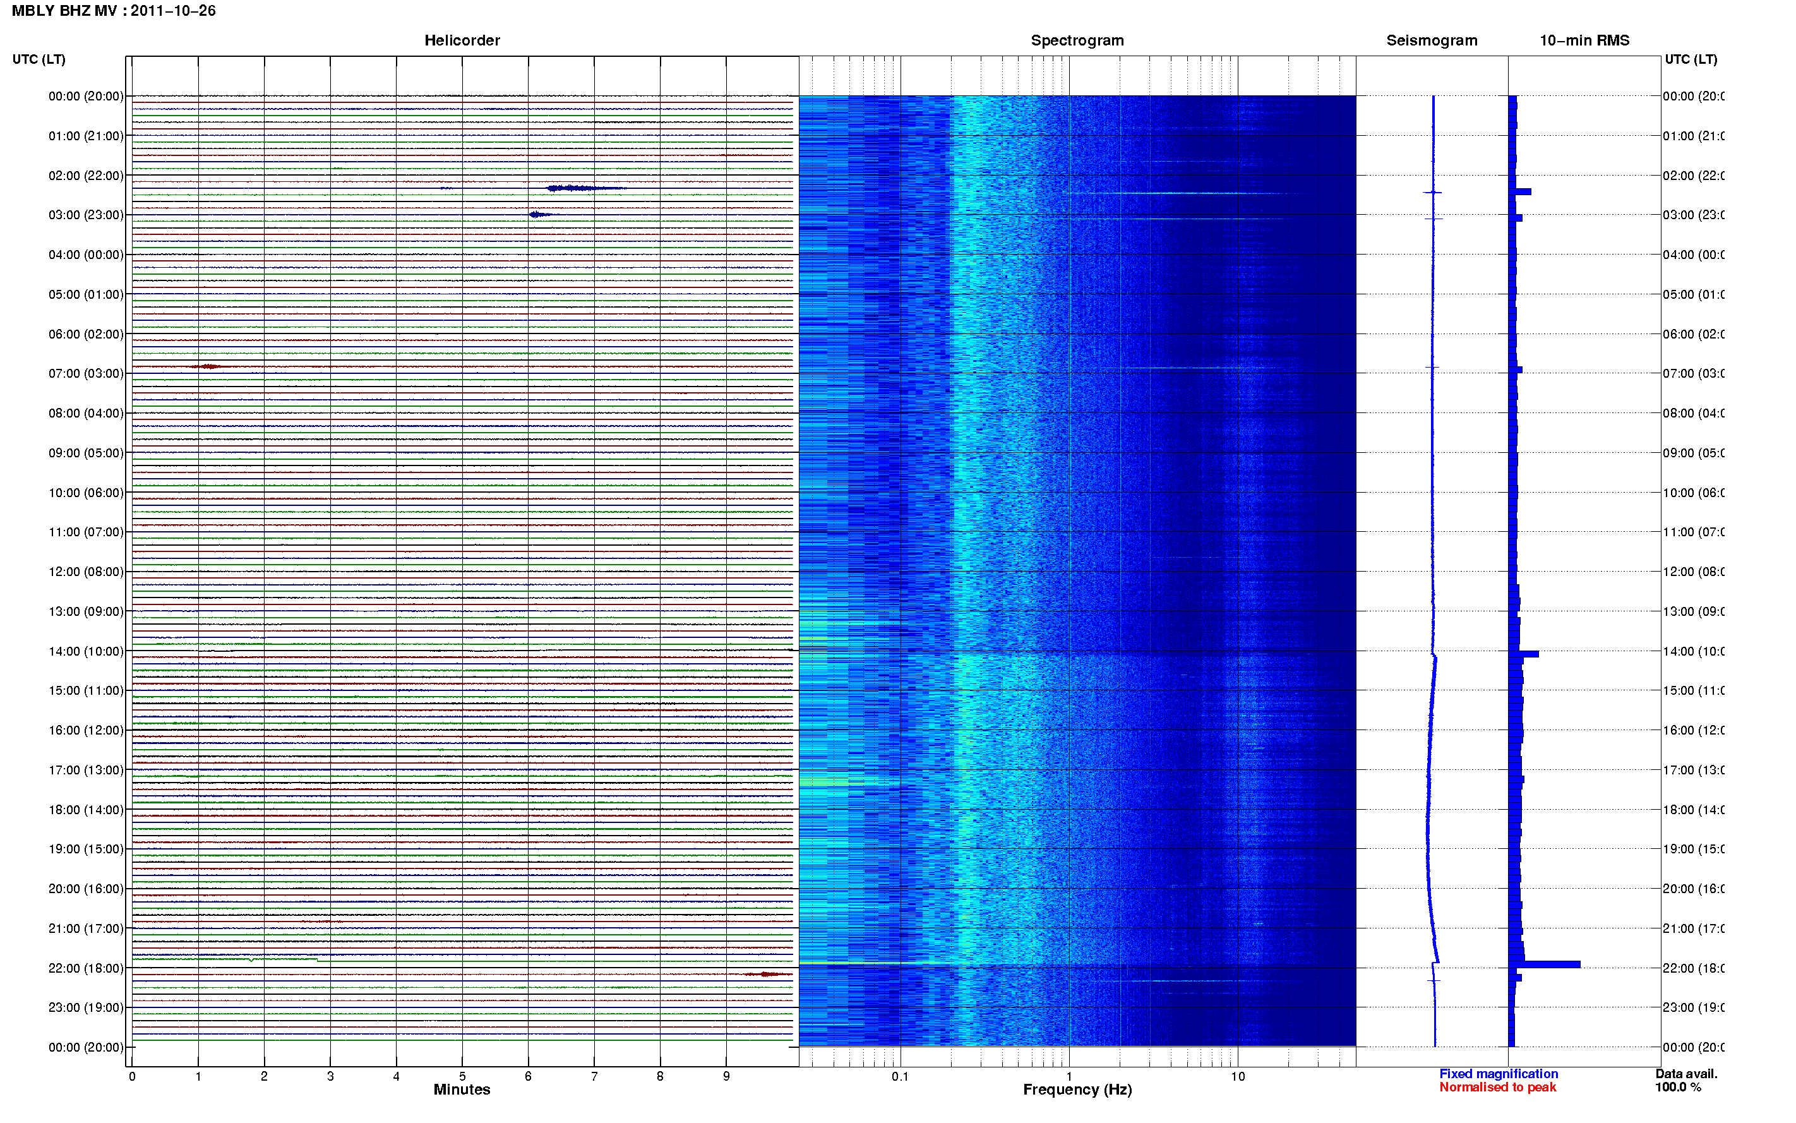Click the blue Fixed magnification legend text
Image resolution: width=1796 pixels, height=1123 pixels.
(1499, 1074)
